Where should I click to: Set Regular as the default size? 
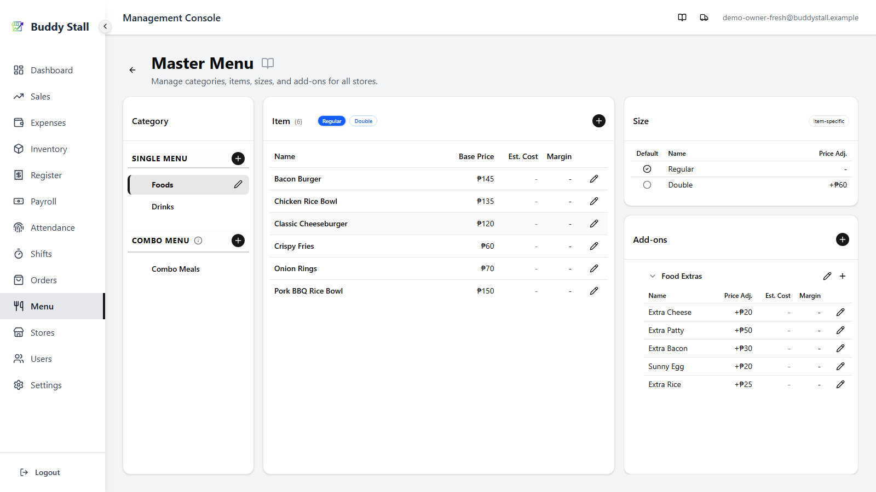click(647, 169)
